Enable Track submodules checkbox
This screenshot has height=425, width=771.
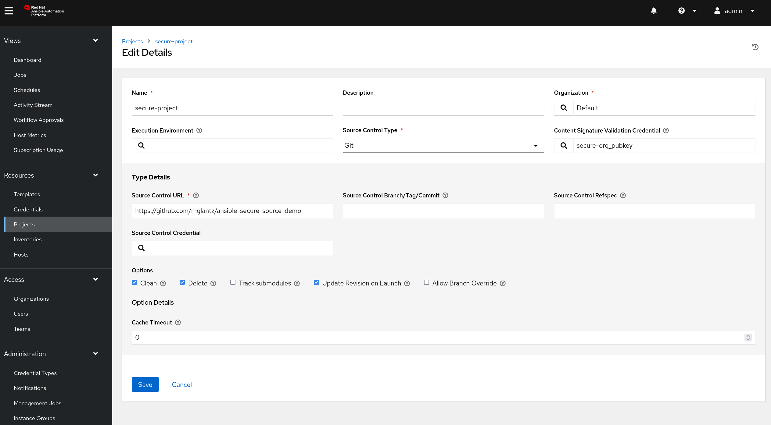point(233,283)
